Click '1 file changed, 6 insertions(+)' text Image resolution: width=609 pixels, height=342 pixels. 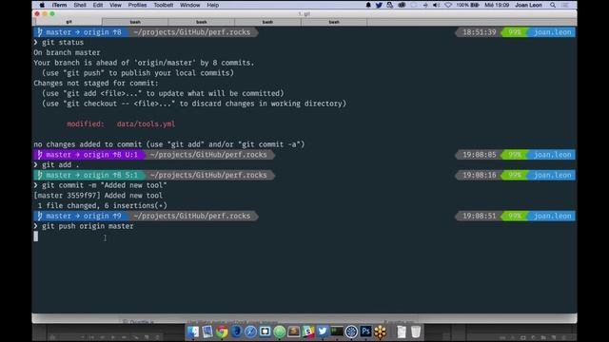103,205
